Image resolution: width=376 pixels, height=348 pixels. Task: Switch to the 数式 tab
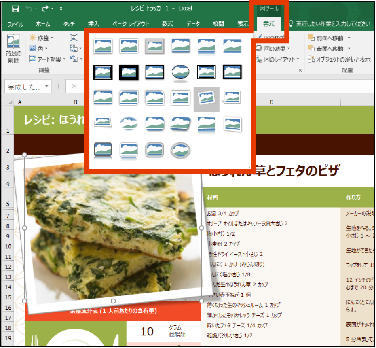[x=167, y=24]
